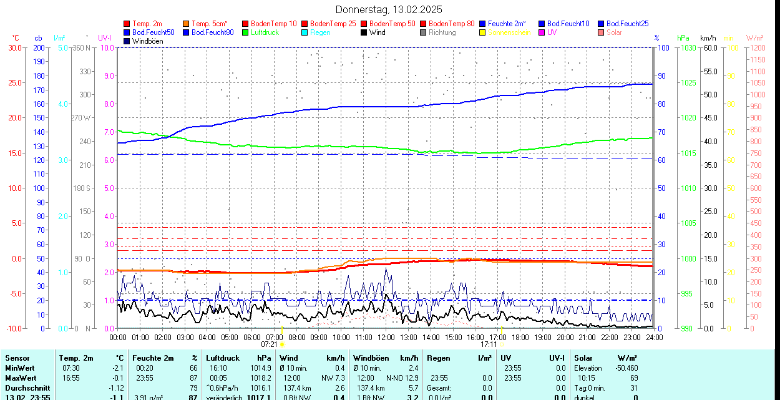Click the cyan Regen legend swatch
Screen dimensions: 780x400
pos(305,32)
